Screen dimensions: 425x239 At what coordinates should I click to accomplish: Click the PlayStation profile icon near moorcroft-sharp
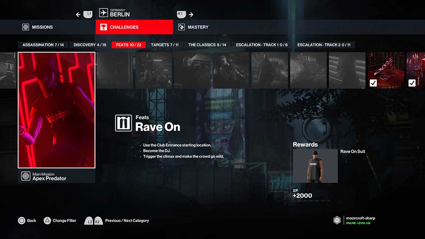336,220
